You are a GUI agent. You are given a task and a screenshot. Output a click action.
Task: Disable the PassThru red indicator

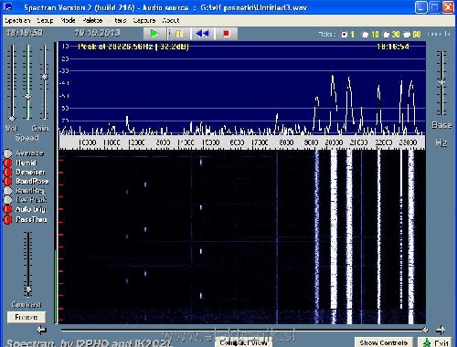[x=7, y=219]
